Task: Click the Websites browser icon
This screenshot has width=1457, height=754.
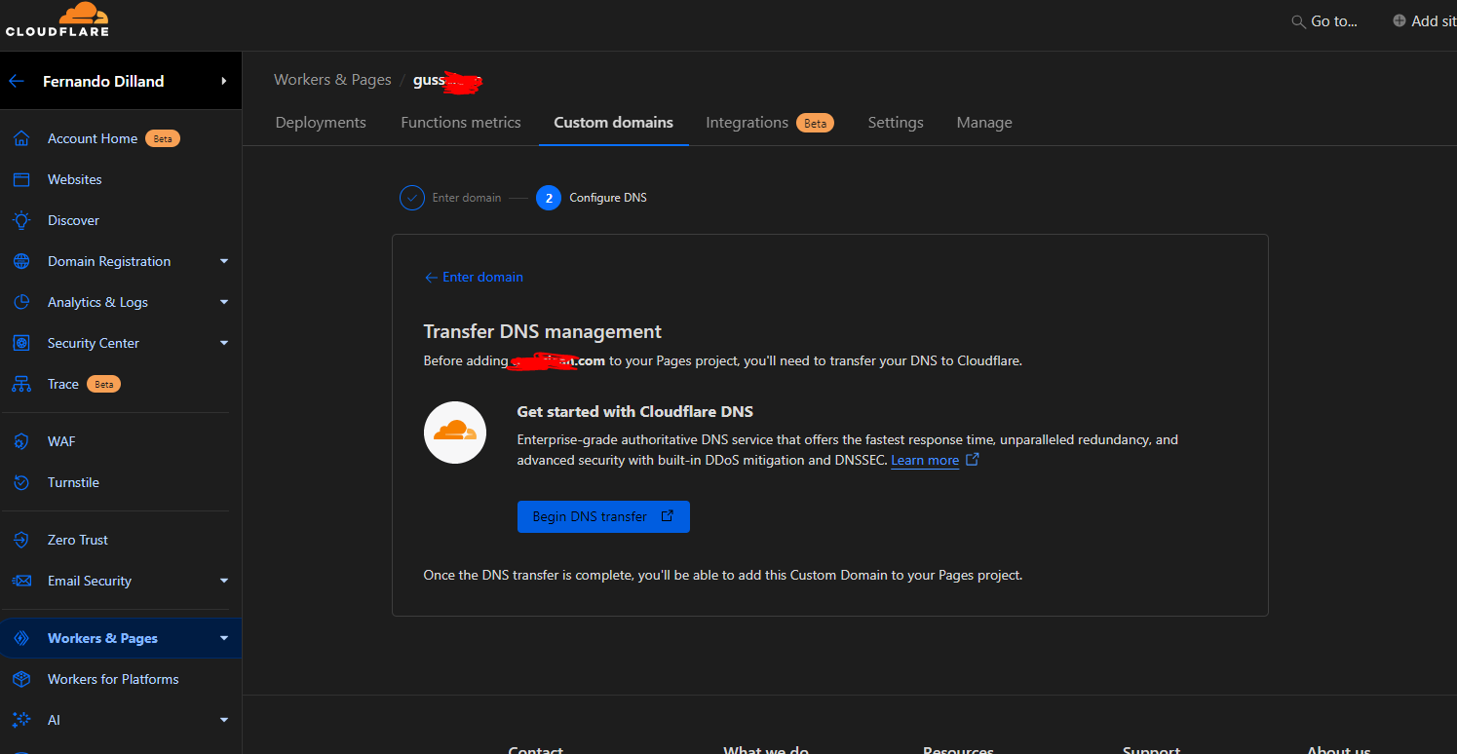Action: click(21, 179)
